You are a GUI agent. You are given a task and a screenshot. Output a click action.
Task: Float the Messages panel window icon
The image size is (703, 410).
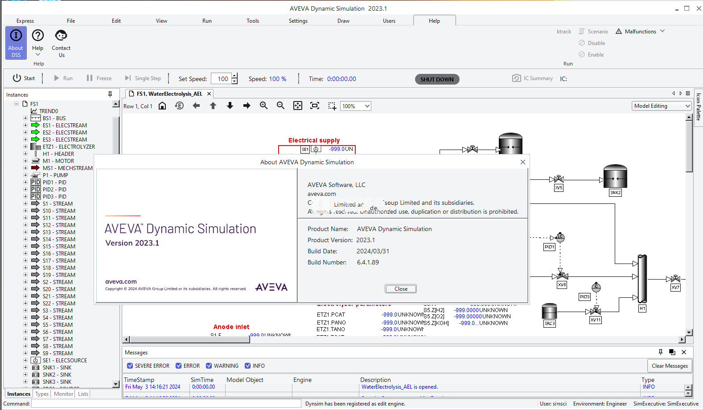click(x=672, y=352)
